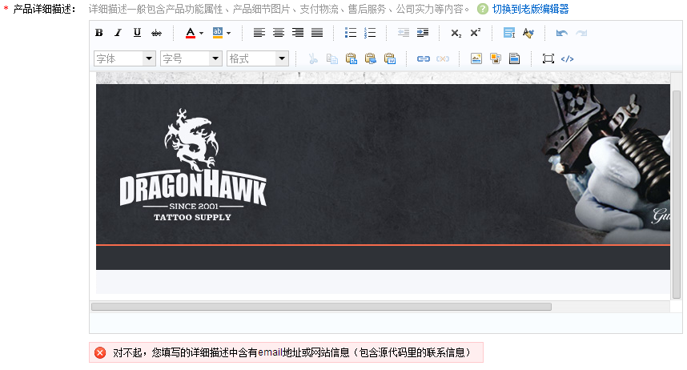Viewport: 687px width, 370px height.
Task: Click the 产品详细描述 label
Action: (44, 9)
